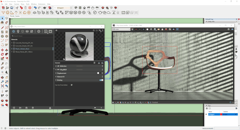Toggle red channel in frame buffer

[136, 29]
